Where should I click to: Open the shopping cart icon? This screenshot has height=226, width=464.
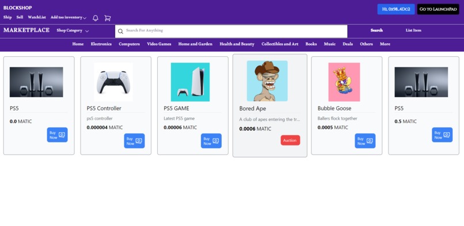point(108,18)
